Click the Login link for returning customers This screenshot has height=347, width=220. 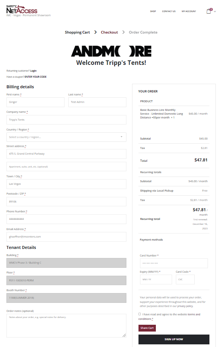[33, 71]
